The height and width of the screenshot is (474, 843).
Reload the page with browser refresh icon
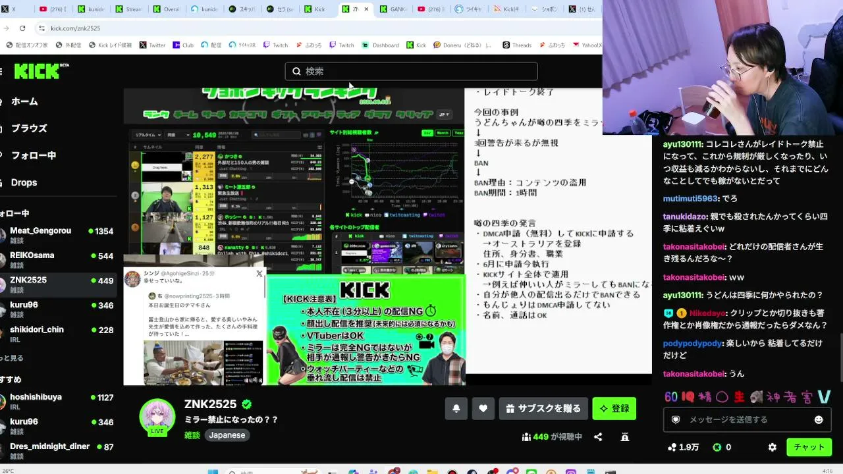22,28
